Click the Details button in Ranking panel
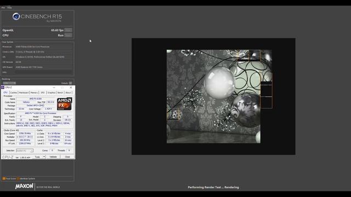The height and width of the screenshot is (197, 351). point(71,83)
